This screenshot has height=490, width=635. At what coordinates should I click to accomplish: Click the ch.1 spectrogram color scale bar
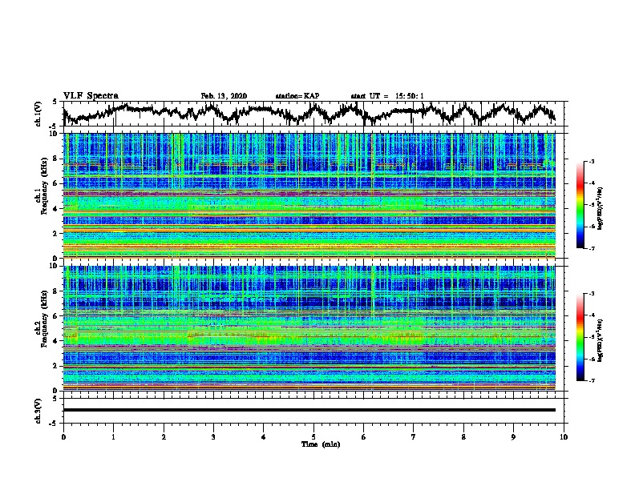pos(580,205)
